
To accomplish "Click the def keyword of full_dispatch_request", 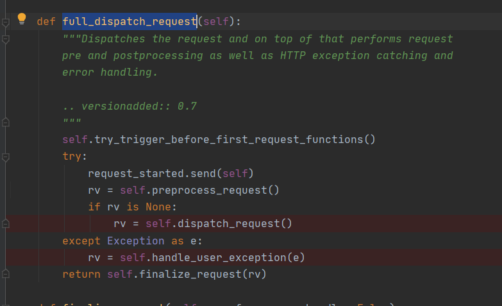I will [x=46, y=22].
